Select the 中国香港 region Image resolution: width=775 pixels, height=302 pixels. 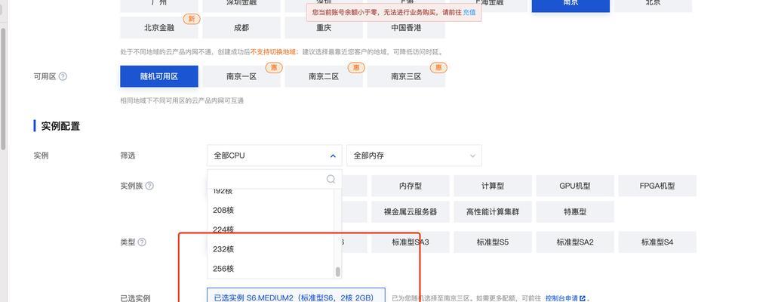406,28
